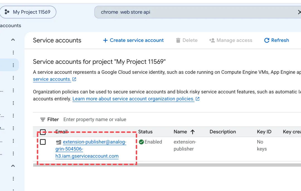The height and width of the screenshot is (191, 301).
Task: Open the My Project 11569 project selector
Action: [x=28, y=12]
